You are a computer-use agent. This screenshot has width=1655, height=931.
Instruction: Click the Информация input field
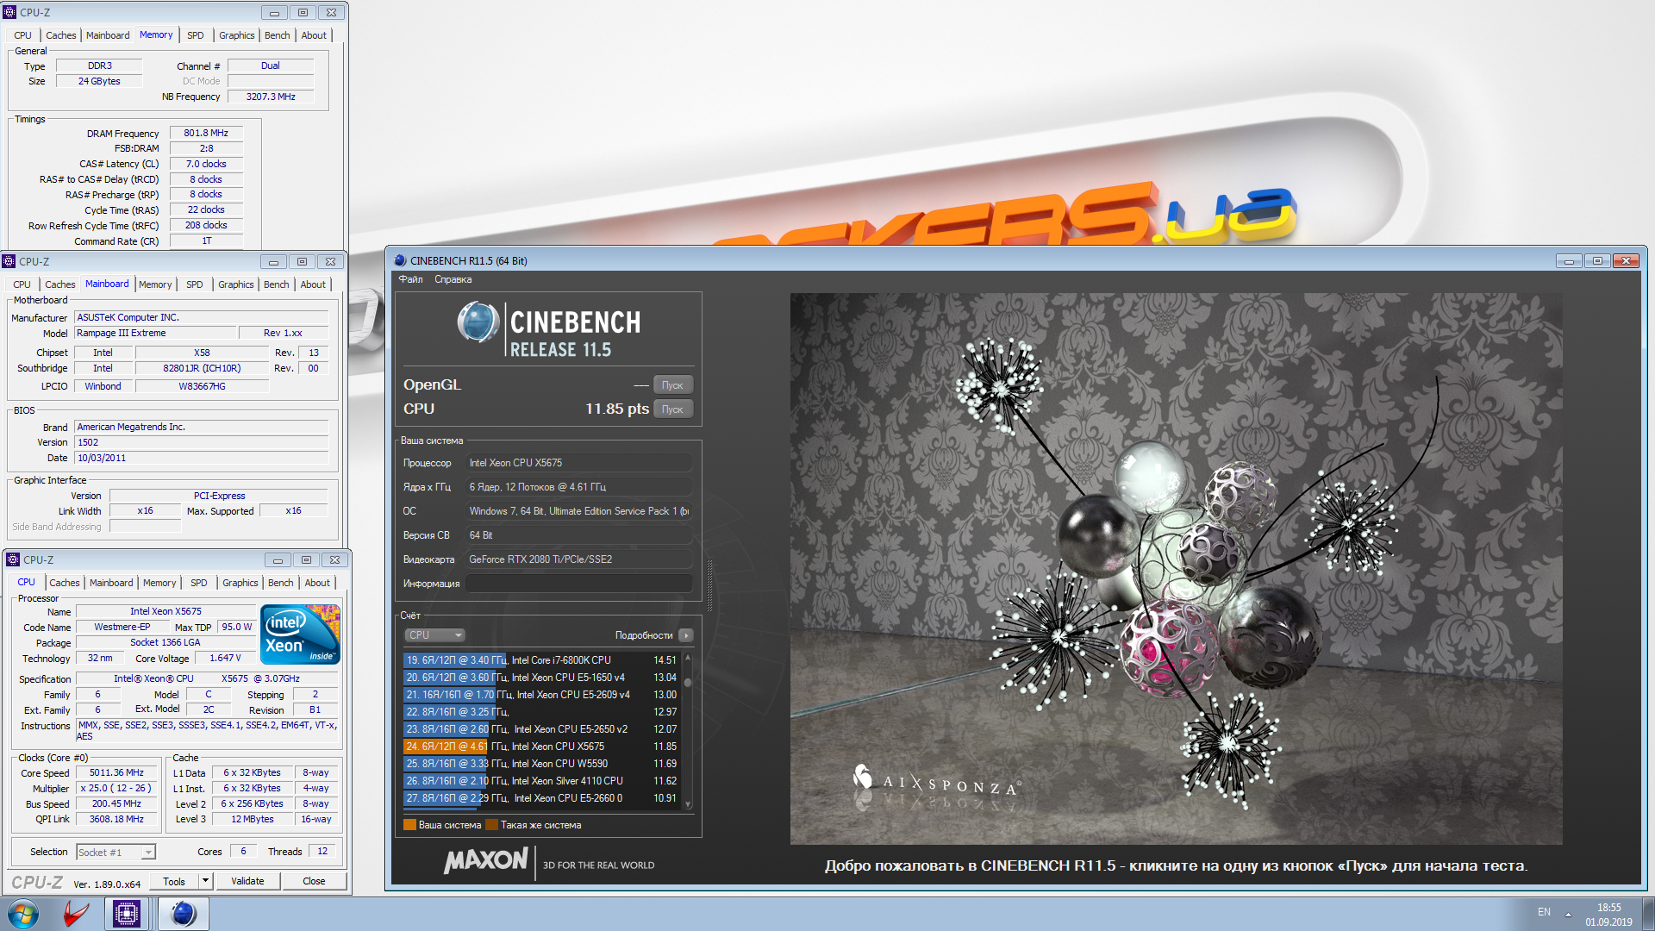click(579, 584)
